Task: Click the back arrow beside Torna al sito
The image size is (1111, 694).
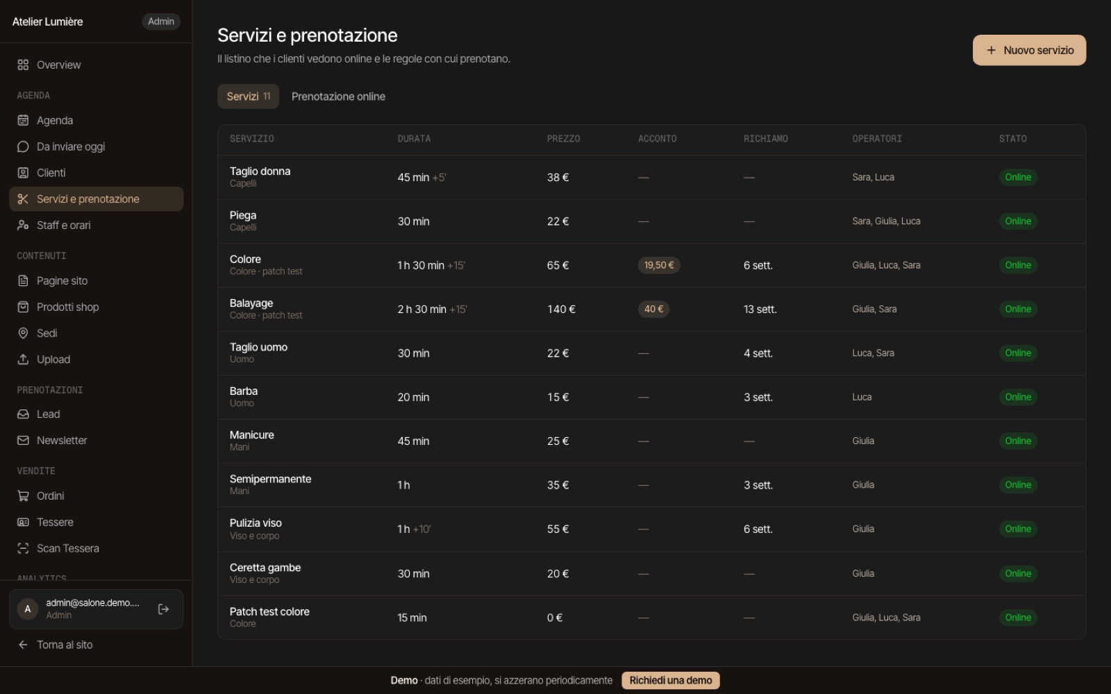Action: (x=23, y=645)
